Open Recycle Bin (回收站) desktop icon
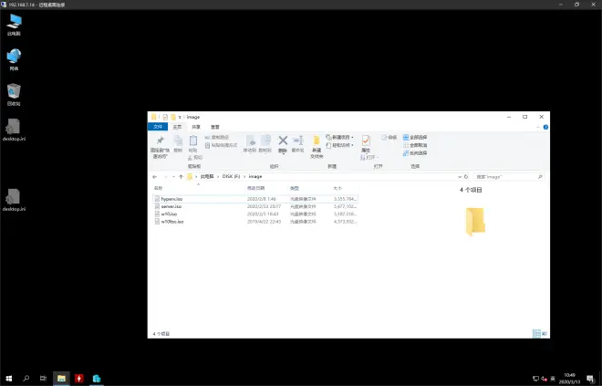Viewport: 602px width, 386px height. point(15,95)
